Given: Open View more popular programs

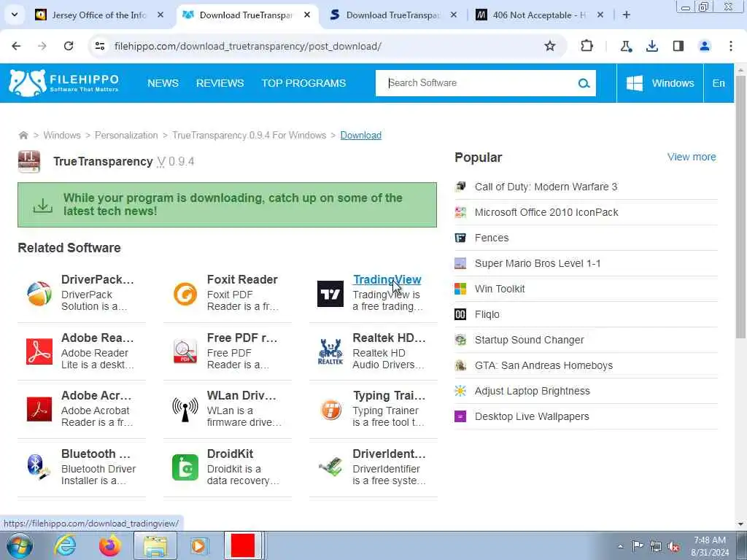Looking at the screenshot, I should [x=692, y=157].
